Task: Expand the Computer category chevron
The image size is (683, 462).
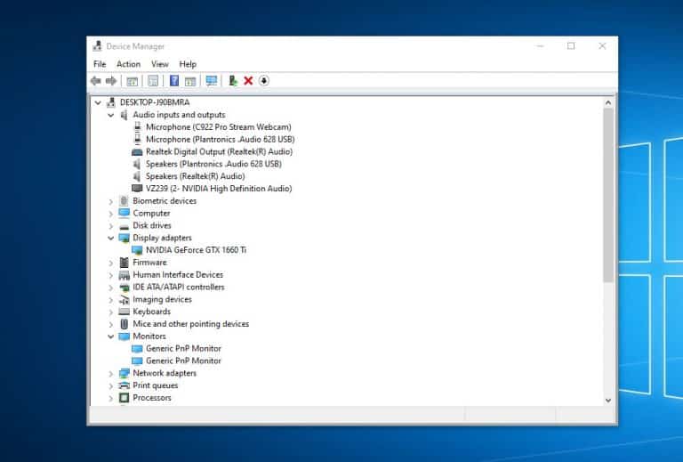Action: 110,214
